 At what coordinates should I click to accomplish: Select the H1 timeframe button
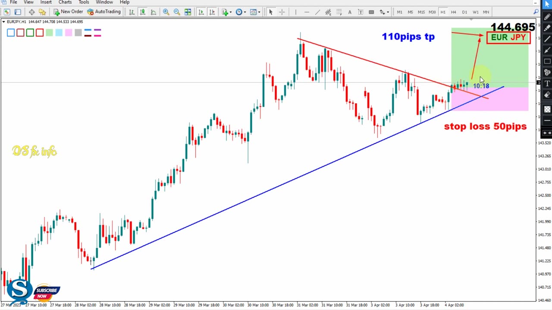[x=443, y=12]
